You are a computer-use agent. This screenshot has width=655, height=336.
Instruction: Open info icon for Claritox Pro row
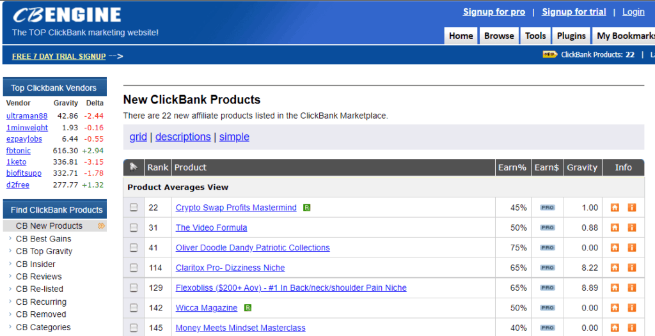click(631, 268)
